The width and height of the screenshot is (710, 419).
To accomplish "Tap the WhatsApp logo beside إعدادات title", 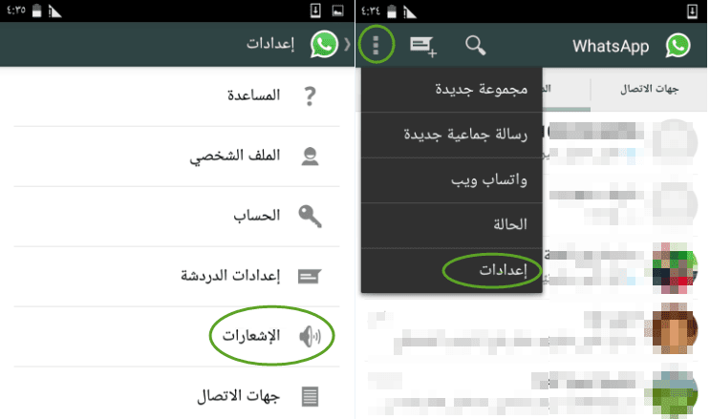I will click(324, 44).
